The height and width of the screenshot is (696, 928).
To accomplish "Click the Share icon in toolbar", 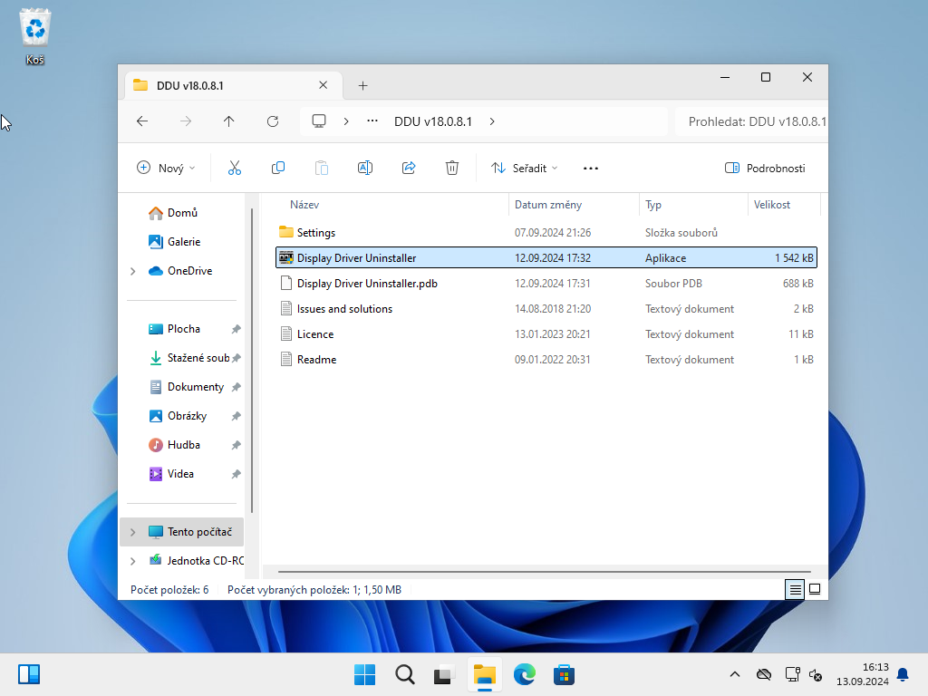I will click(409, 168).
